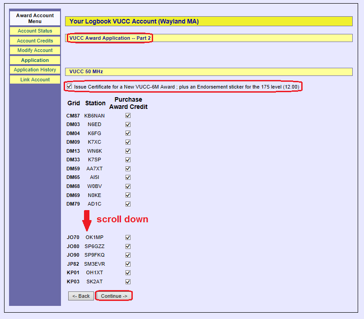The image size is (364, 319).
Task: Open Link Account option
Action: [35, 80]
